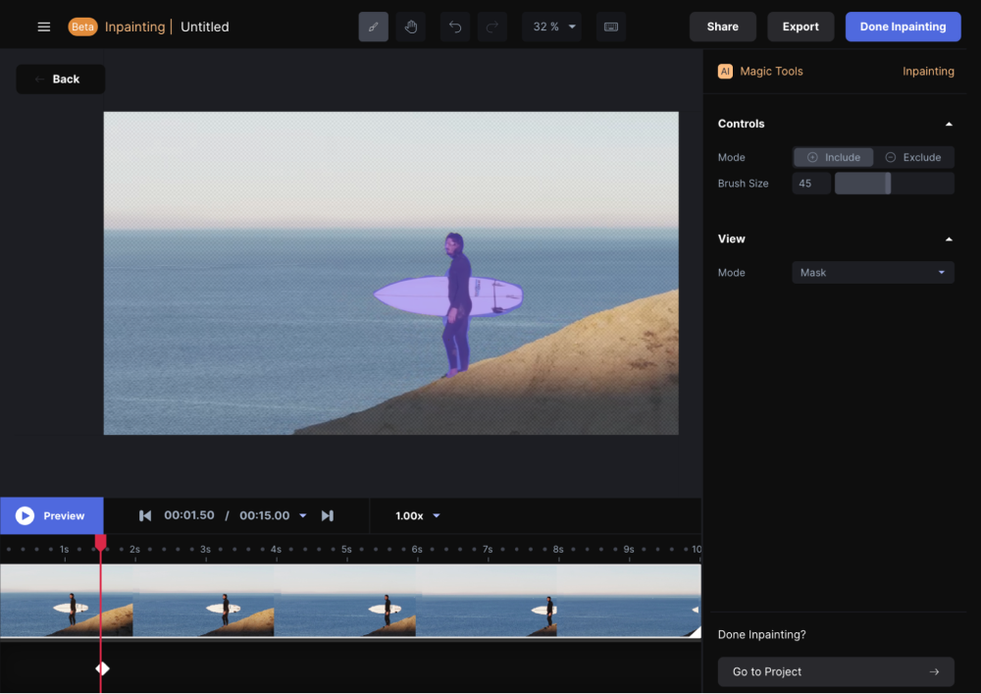Click the redo arrow icon

(x=492, y=27)
